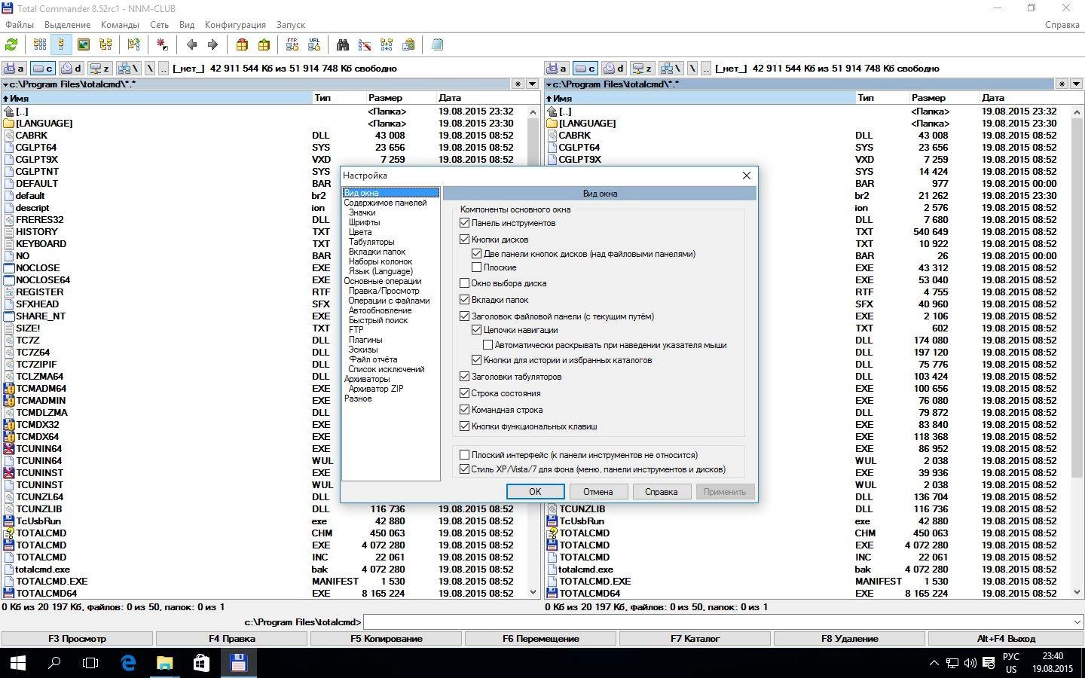Select the highlighted full details view icon
Image resolution: width=1085 pixels, height=678 pixels.
(62, 45)
